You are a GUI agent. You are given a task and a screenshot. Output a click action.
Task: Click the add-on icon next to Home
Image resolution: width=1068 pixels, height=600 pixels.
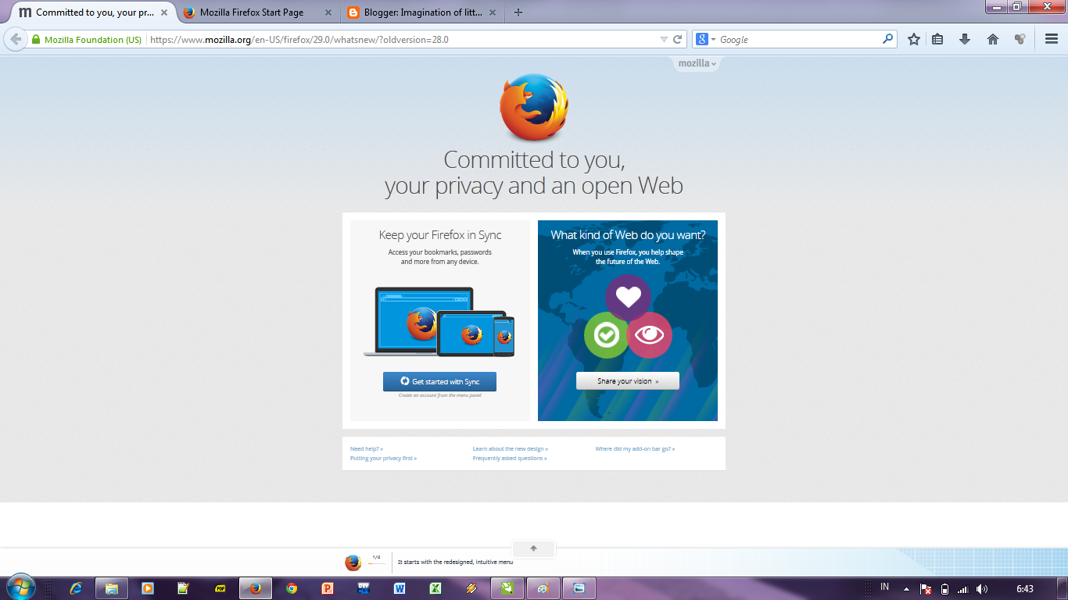pos(1020,39)
